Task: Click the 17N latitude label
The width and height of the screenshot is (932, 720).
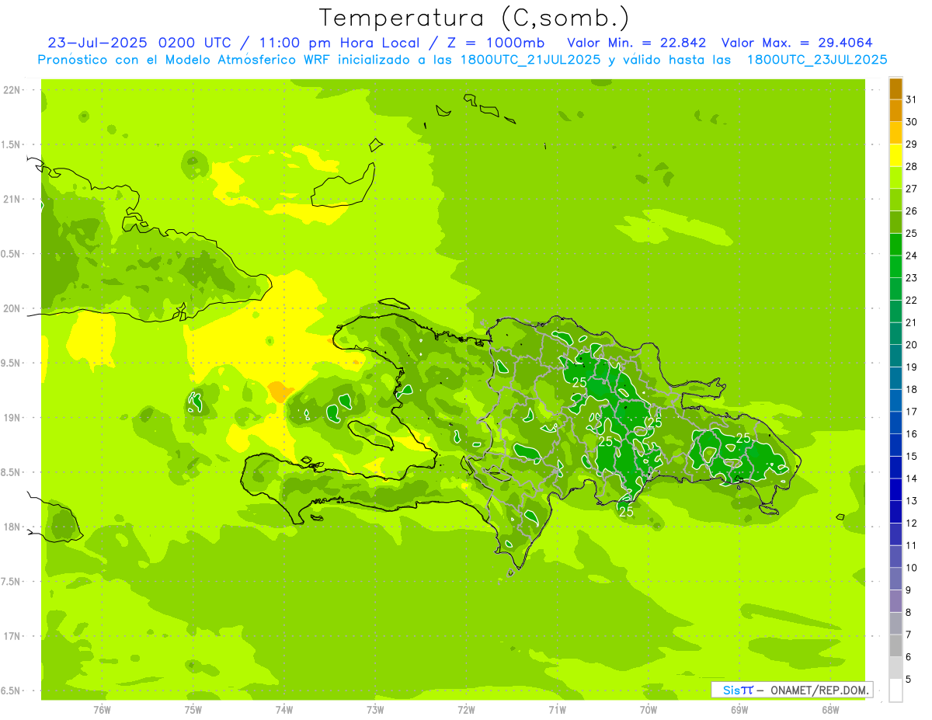Action: pos(11,636)
